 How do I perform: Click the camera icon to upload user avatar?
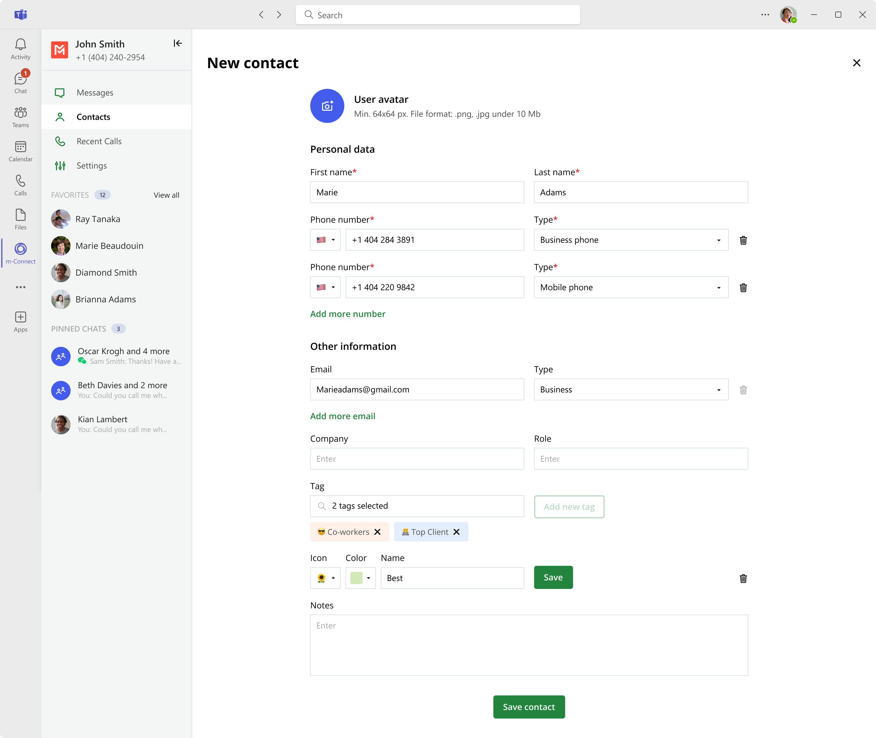(327, 106)
